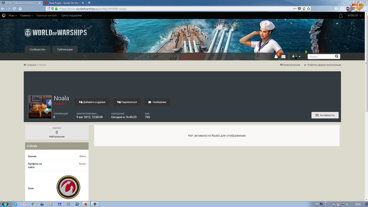
Task: Click the Подписаться button
Action: tap(126, 102)
